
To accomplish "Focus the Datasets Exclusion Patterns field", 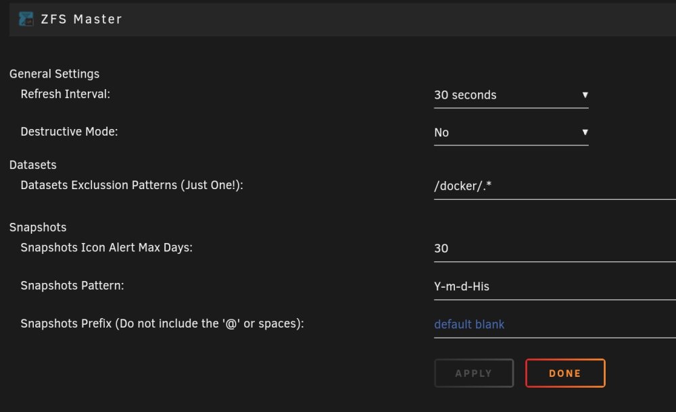I will (x=555, y=186).
